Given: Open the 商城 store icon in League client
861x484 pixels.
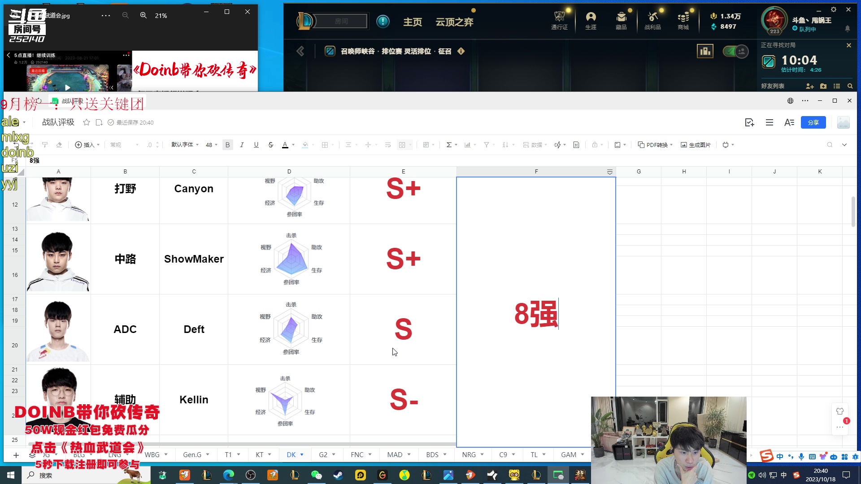Looking at the screenshot, I should [x=683, y=21].
